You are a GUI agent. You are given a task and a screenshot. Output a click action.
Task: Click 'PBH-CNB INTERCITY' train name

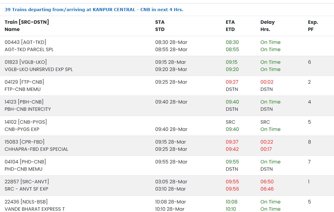pos(28,109)
